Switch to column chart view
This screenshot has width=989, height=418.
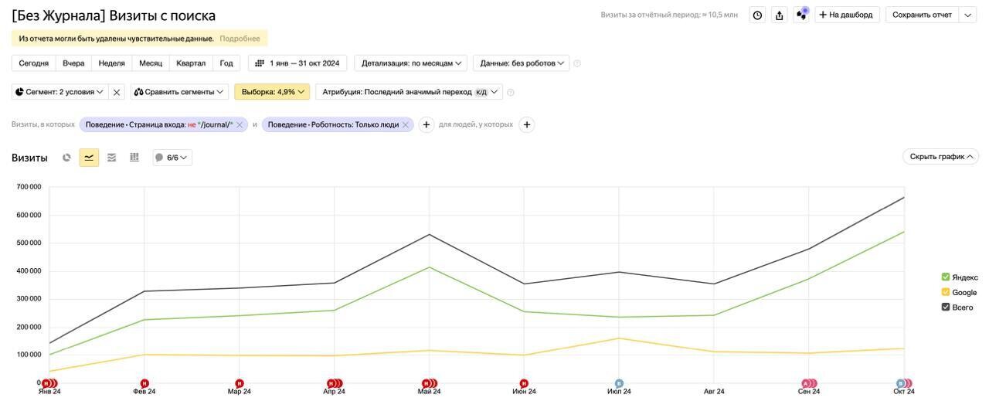point(134,158)
